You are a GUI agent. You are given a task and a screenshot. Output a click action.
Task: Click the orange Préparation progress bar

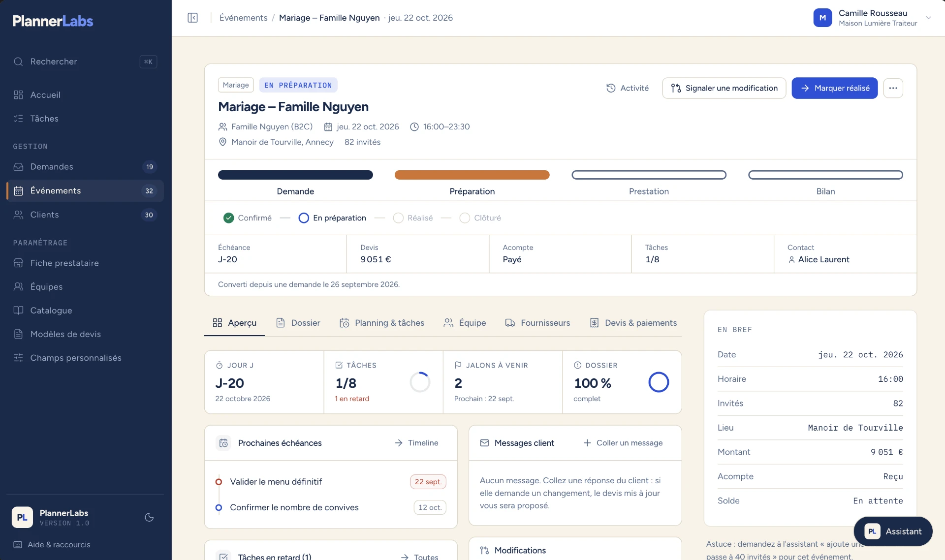[x=472, y=175]
